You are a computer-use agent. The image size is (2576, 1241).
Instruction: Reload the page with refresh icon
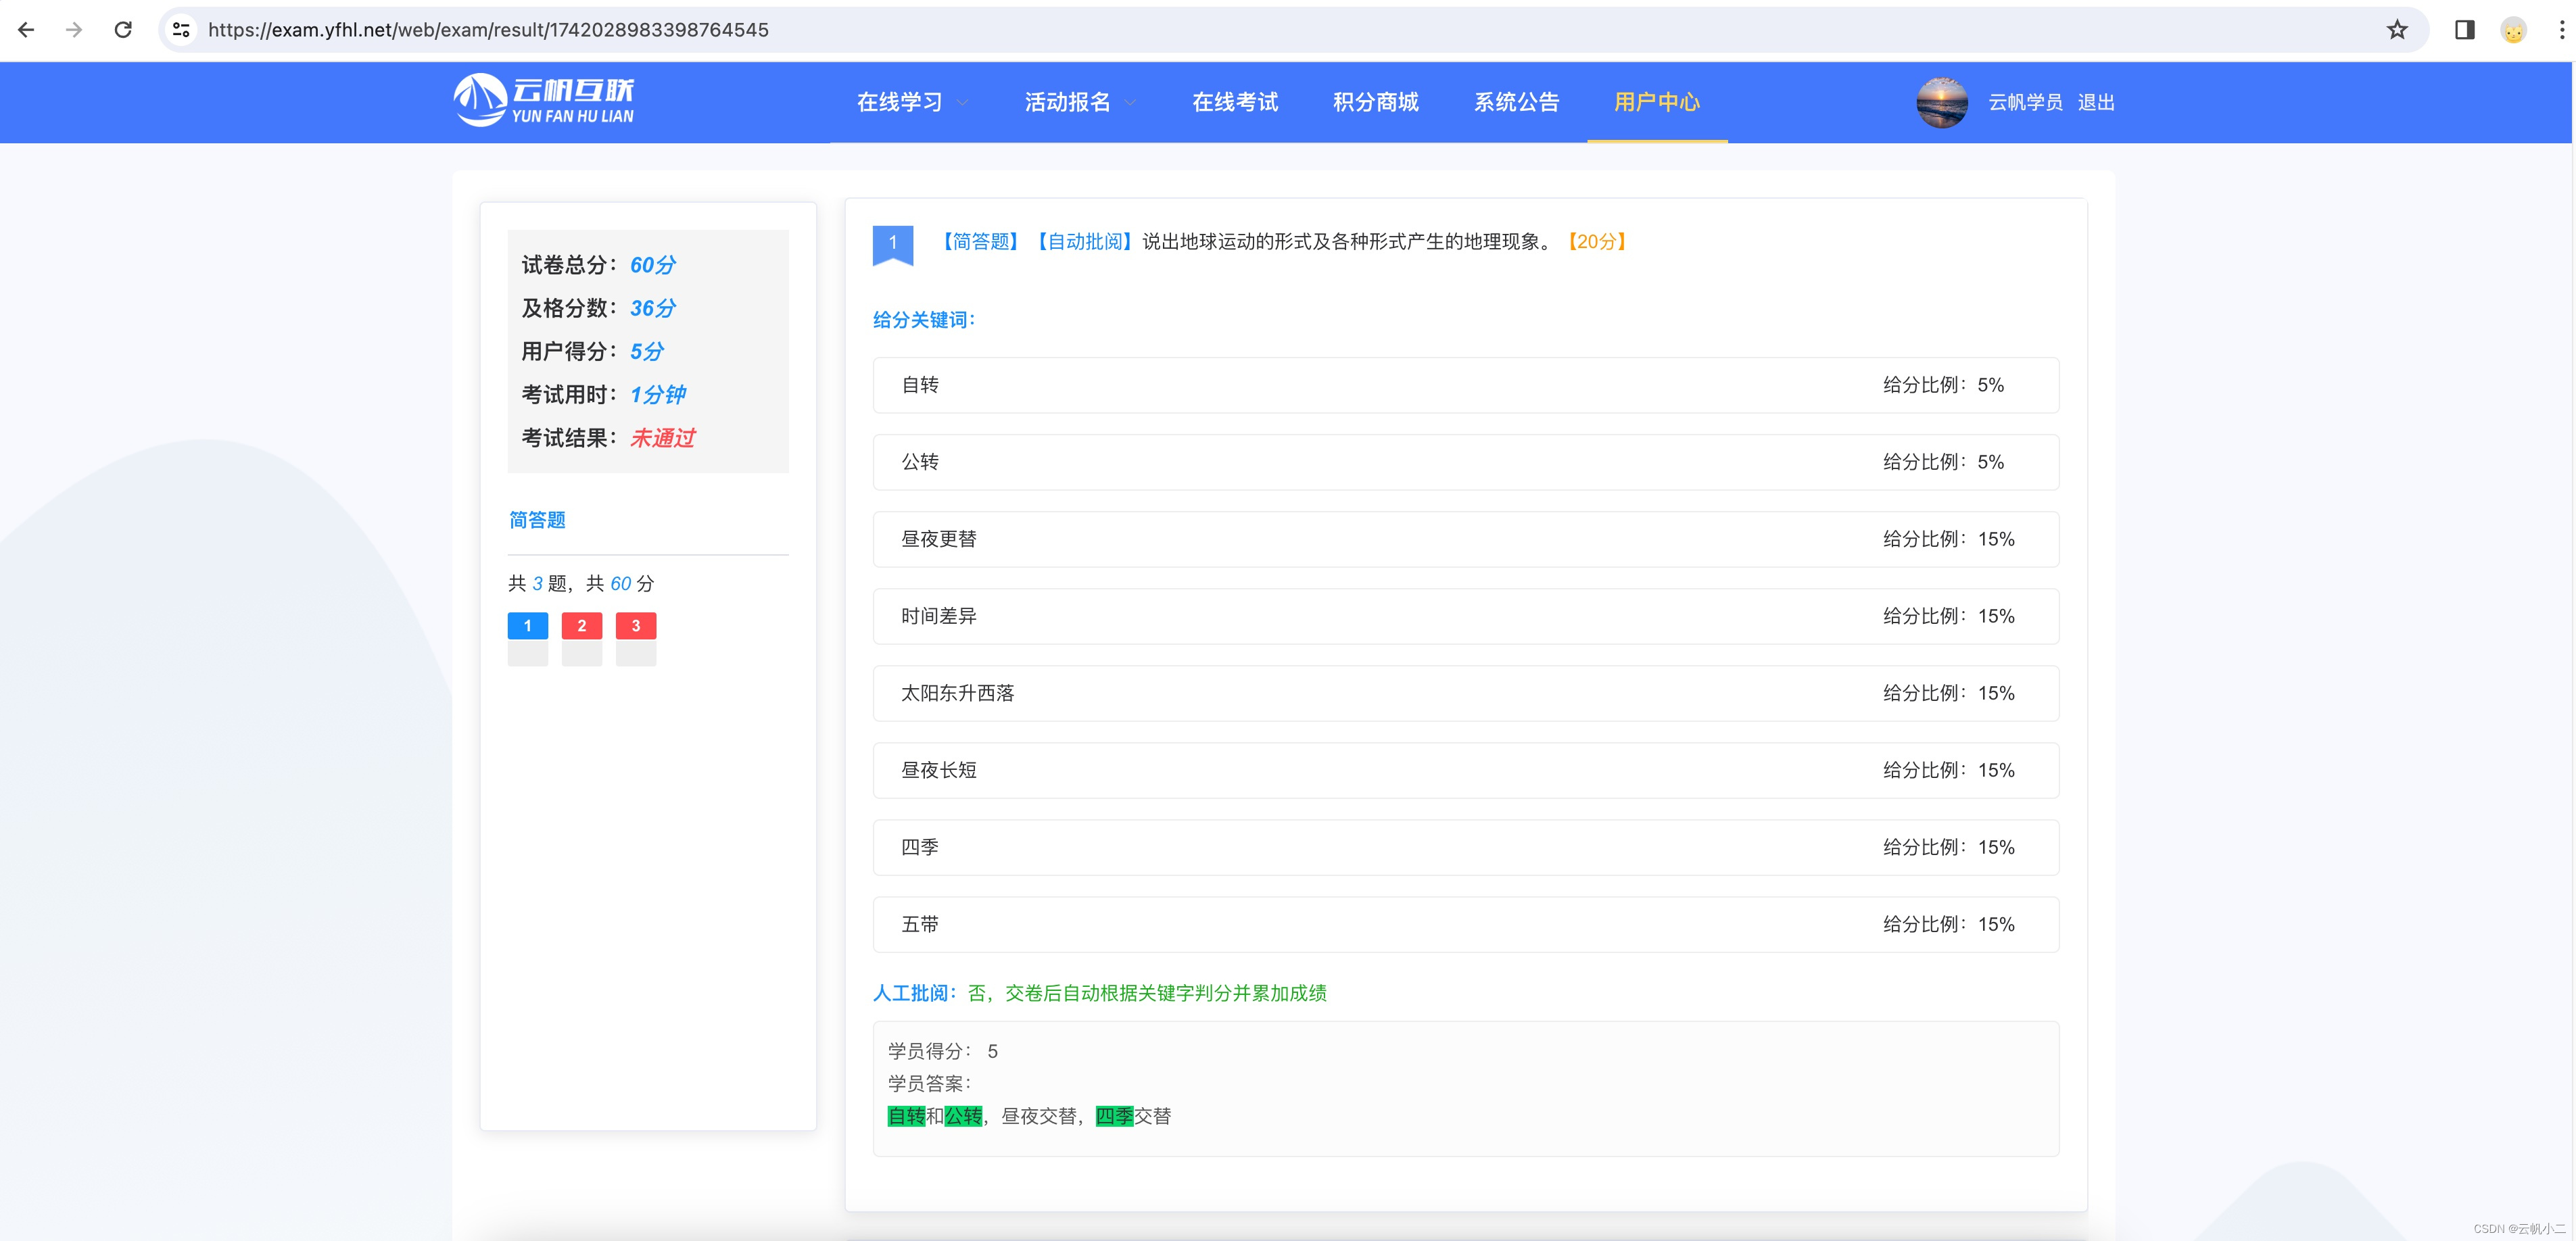click(x=123, y=30)
